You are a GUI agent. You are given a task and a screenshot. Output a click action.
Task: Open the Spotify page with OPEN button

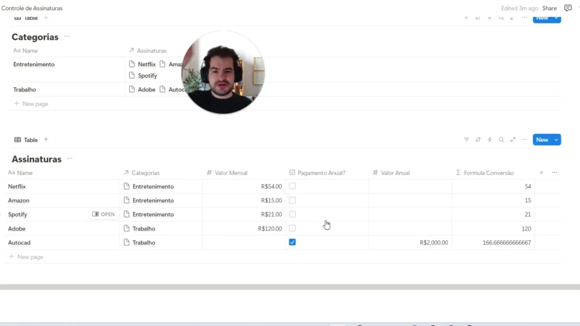tap(104, 215)
